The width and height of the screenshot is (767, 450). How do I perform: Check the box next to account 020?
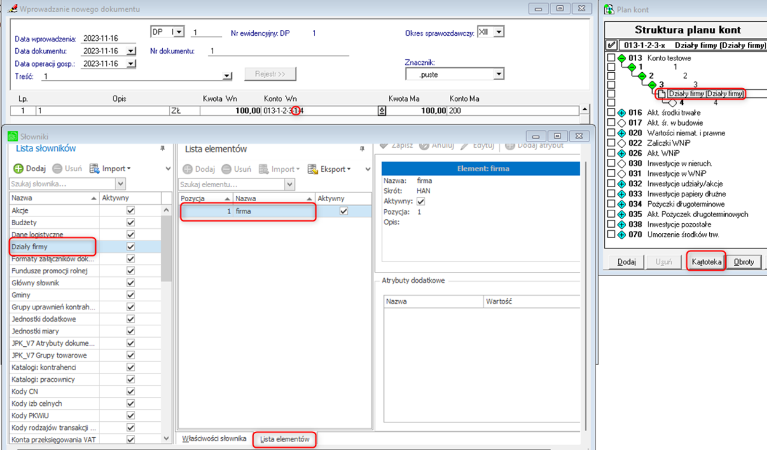tap(611, 133)
